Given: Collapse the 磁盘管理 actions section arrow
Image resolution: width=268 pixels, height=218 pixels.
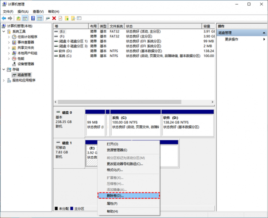Looking at the screenshot, I should (264, 33).
